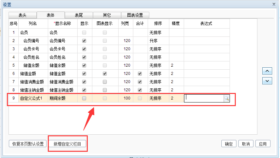Image resolution: width=280 pixels, height=158 pixels.
Task: Click the 列宽 column header
Action: (126, 23)
